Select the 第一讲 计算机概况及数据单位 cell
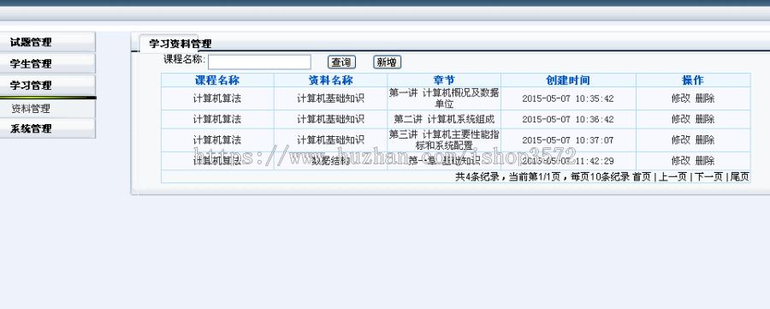The image size is (770, 309). (444, 98)
